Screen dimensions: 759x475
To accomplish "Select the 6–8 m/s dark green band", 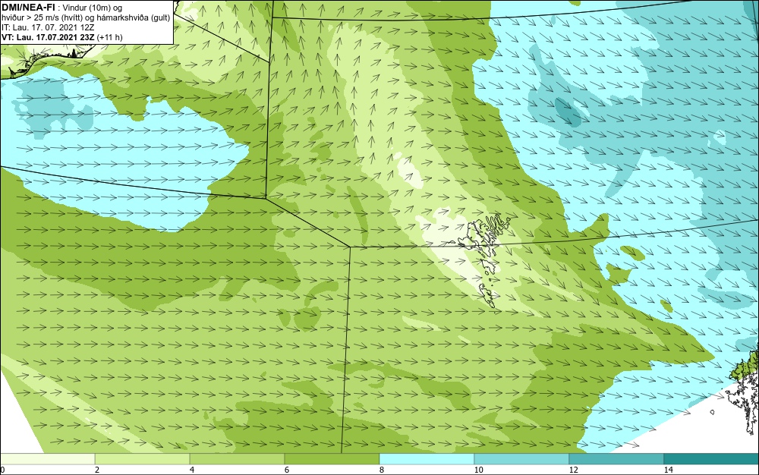I will [332, 459].
